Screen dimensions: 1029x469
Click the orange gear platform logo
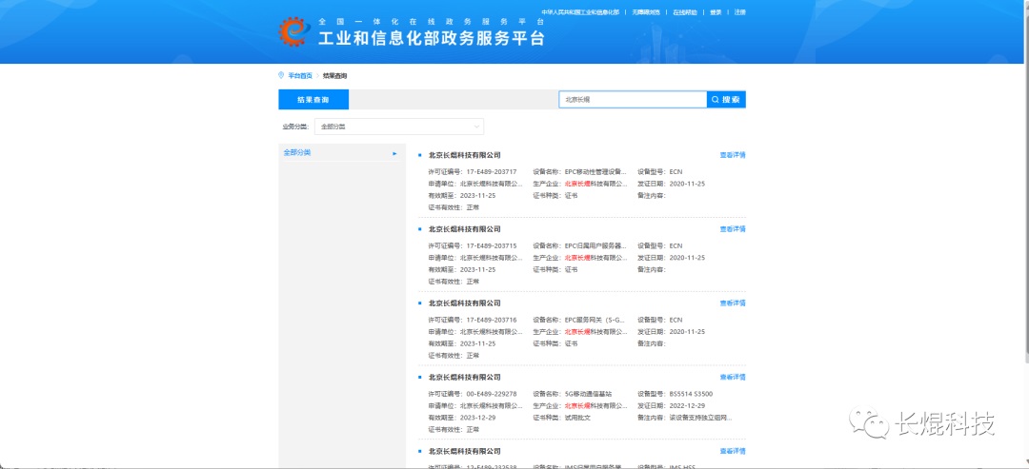(294, 32)
